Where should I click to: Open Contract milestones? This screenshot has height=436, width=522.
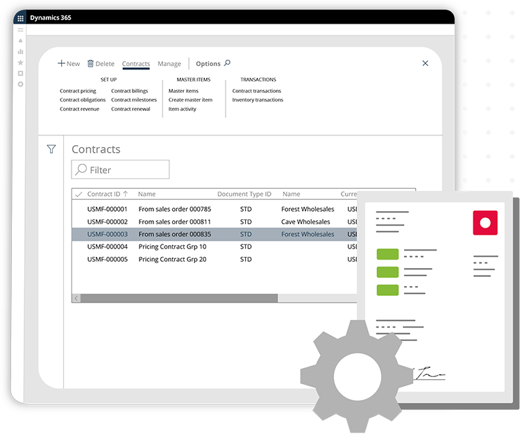coord(134,100)
